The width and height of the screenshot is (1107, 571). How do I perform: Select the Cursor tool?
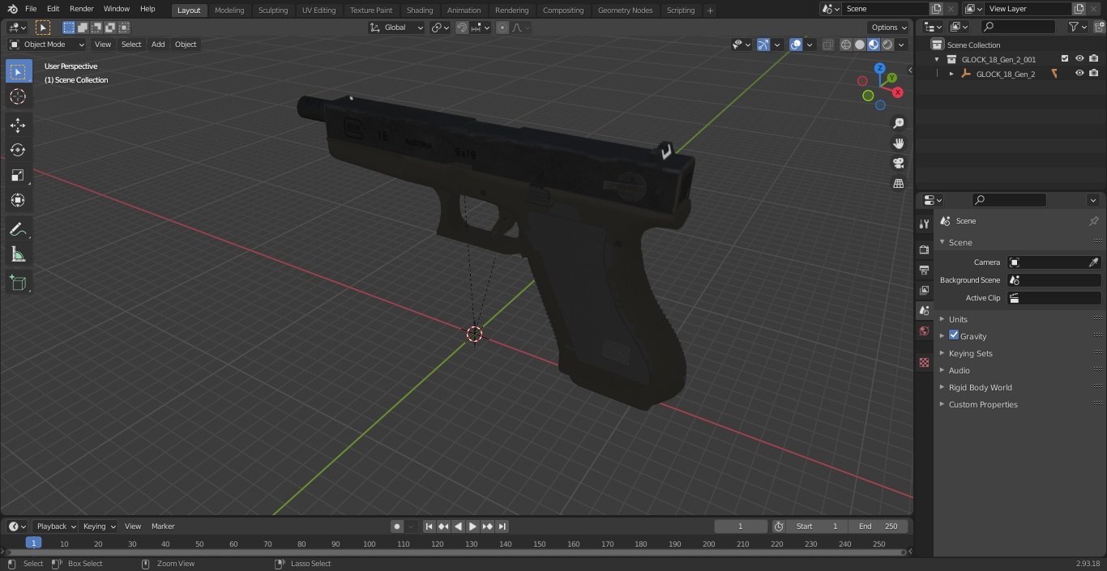pos(18,96)
